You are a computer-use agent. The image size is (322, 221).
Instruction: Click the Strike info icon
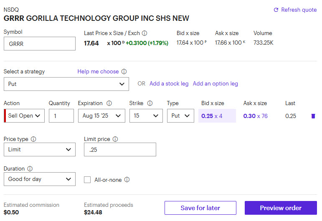pos(150,103)
